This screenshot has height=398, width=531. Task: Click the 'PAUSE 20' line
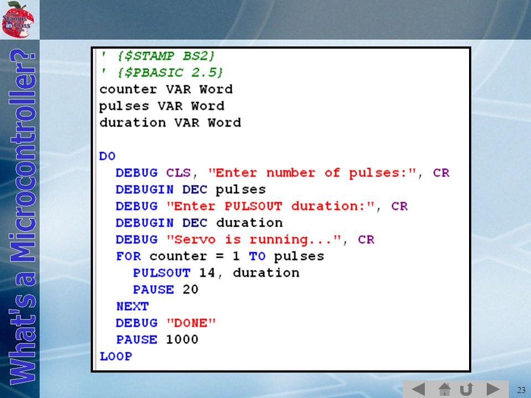[165, 290]
